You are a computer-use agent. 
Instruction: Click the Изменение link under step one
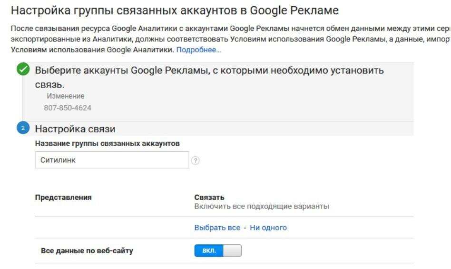[x=65, y=96]
